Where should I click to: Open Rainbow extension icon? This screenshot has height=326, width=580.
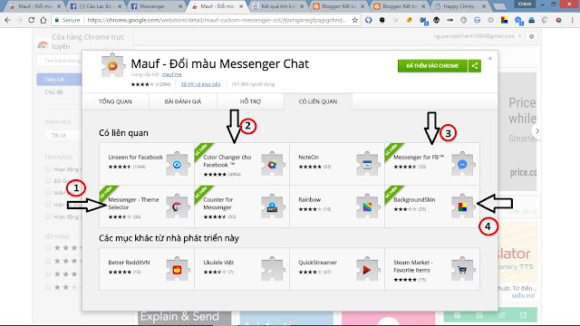pos(367,206)
